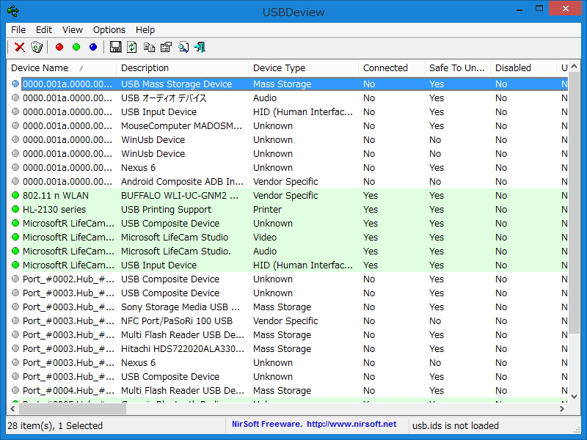
Task: Uninstall selected device using red X icon
Action: 18,47
